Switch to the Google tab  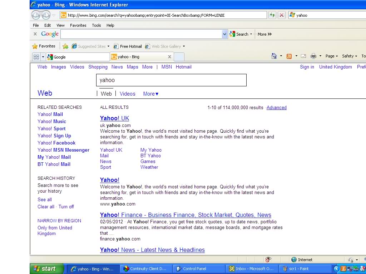pyautogui.click(x=78, y=57)
